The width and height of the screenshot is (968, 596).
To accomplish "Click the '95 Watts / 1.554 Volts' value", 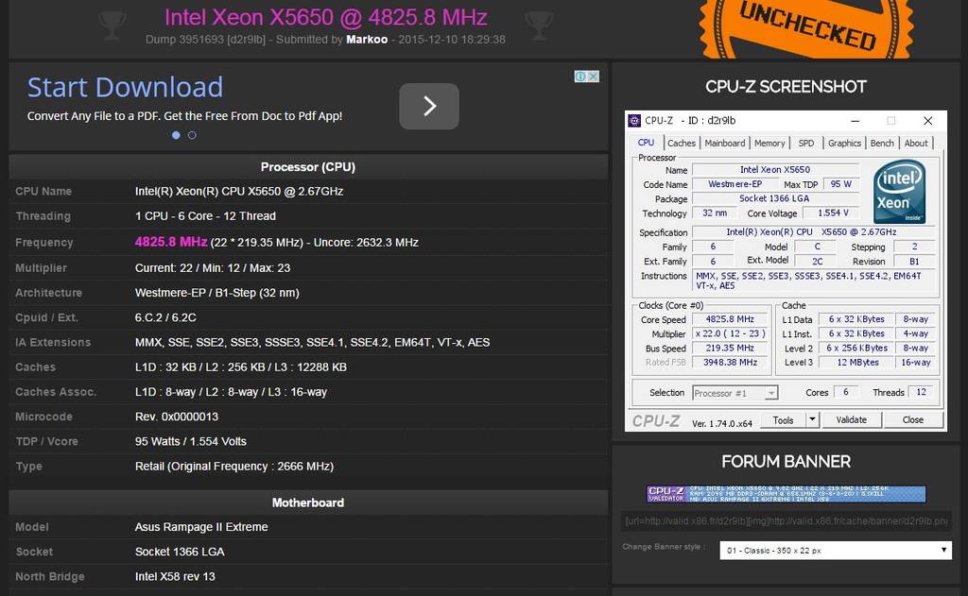I will coord(191,441).
